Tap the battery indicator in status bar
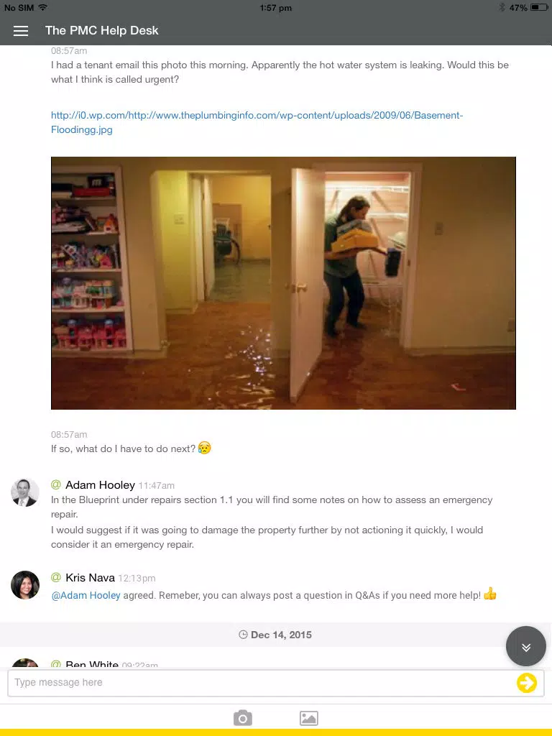 point(539,7)
